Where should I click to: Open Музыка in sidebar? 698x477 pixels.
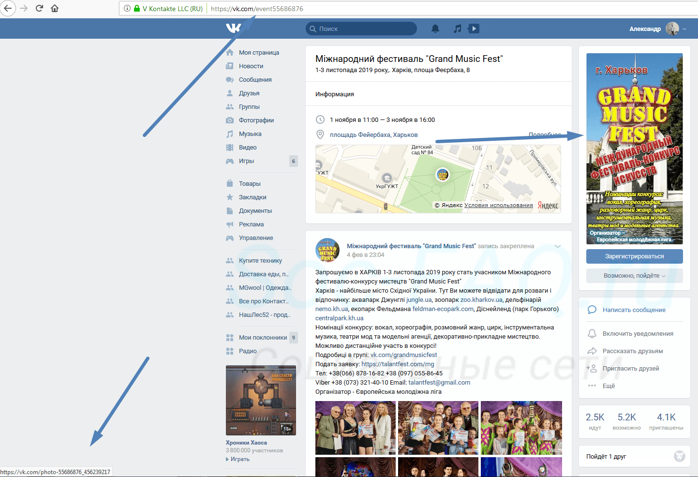click(250, 134)
